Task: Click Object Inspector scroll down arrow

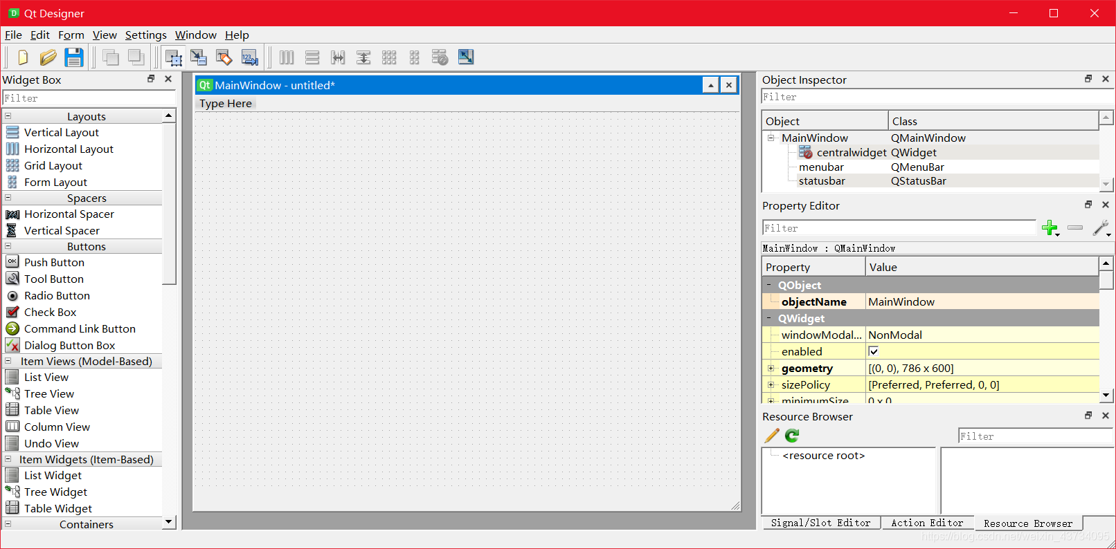Action: click(x=1106, y=184)
